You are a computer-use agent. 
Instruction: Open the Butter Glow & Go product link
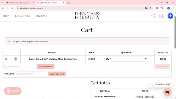(53, 59)
